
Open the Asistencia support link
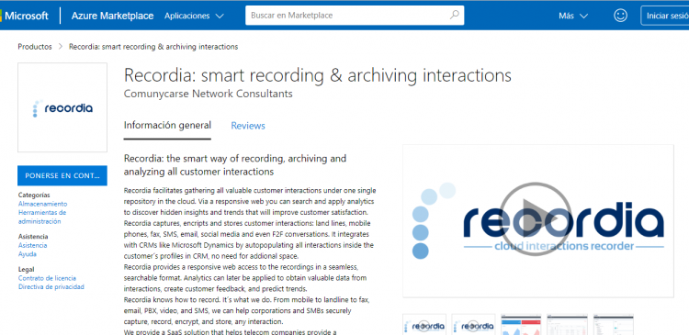pyautogui.click(x=32, y=245)
